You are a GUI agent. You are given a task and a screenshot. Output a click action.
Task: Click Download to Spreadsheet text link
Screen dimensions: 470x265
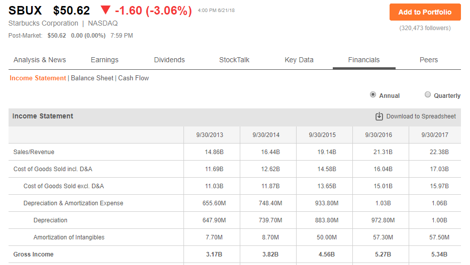(421, 116)
